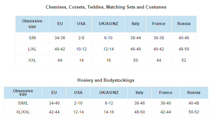Select the L/XL size cell
This screenshot has width=215, height=120.
click(32, 49)
